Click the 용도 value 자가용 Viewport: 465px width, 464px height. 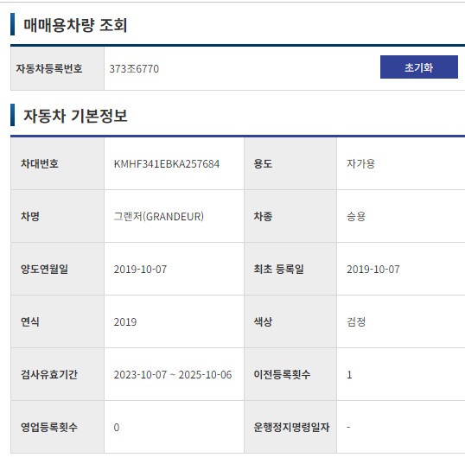tap(360, 163)
